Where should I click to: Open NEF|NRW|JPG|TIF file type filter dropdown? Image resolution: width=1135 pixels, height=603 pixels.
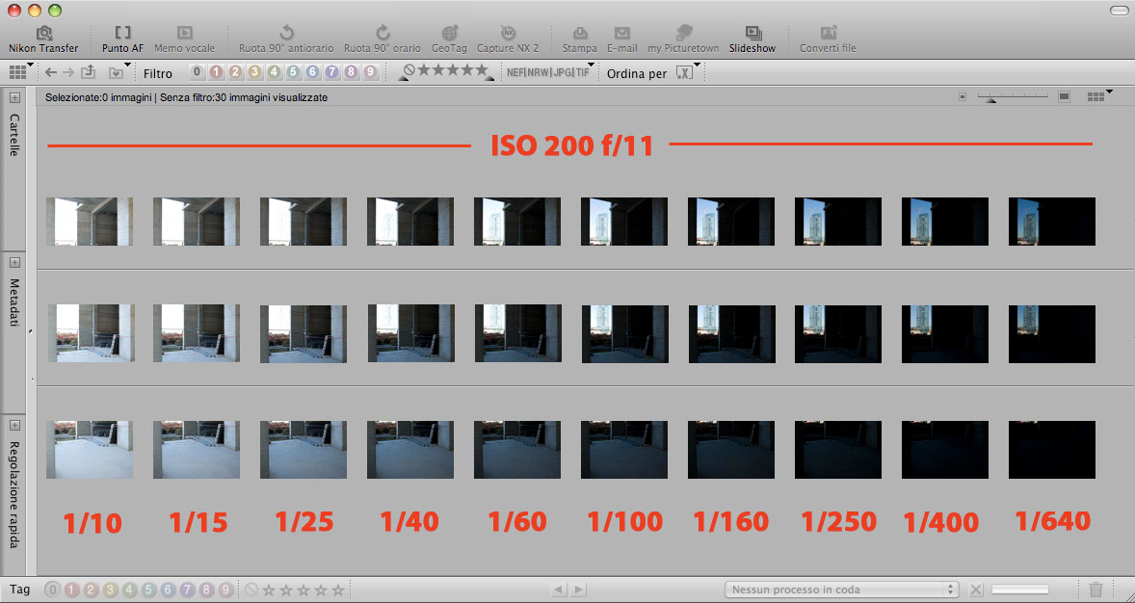549,71
